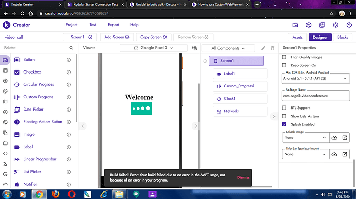Show info for Linear Progressbar component
Screen dimensions: 356x199
coord(69,159)
